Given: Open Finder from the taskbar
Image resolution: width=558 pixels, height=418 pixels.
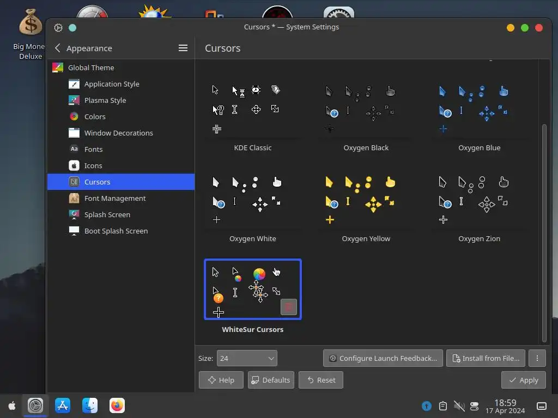Looking at the screenshot, I should point(90,405).
